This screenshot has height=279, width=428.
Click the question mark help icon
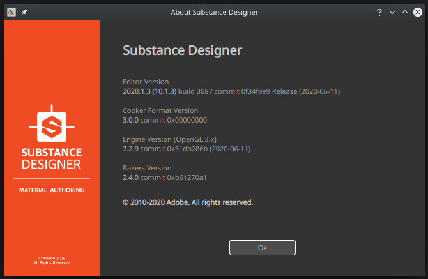[x=379, y=12]
